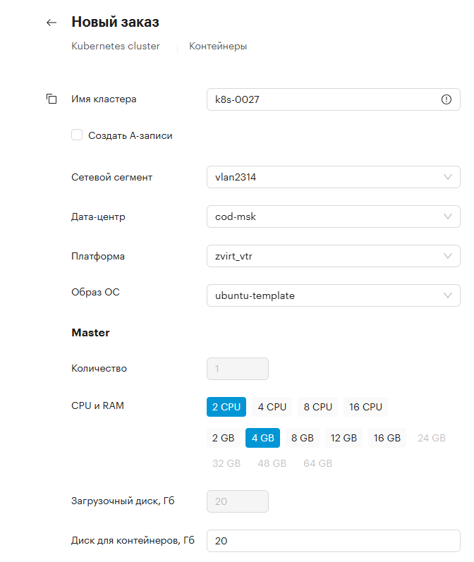Image resolution: width=474 pixels, height=562 pixels.
Task: Enable the Создать А-записи checkbox
Action: click(x=77, y=135)
